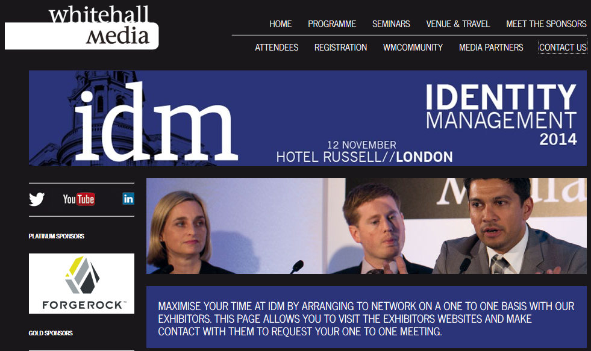This screenshot has height=351, width=591.
Task: Open the Programme menu item
Action: pyautogui.click(x=332, y=24)
